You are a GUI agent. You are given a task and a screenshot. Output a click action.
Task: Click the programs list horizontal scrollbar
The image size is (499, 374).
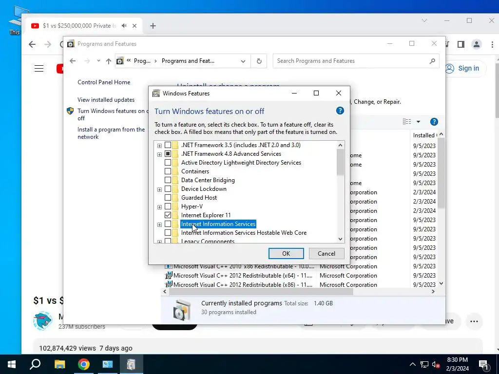tap(261, 291)
